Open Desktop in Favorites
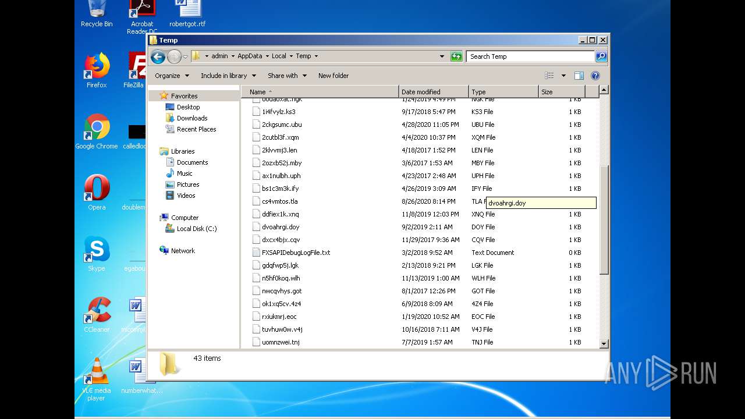The image size is (745, 419). point(188,107)
